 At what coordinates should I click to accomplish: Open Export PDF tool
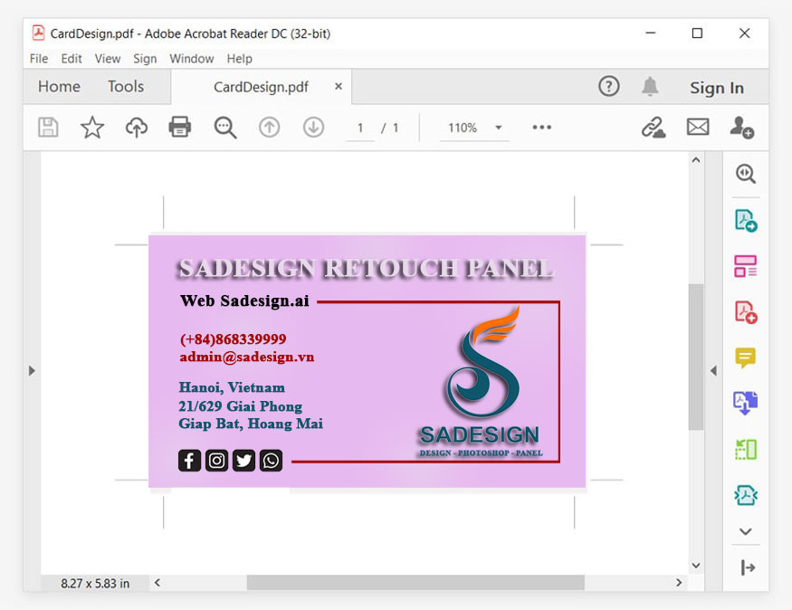pos(746,221)
